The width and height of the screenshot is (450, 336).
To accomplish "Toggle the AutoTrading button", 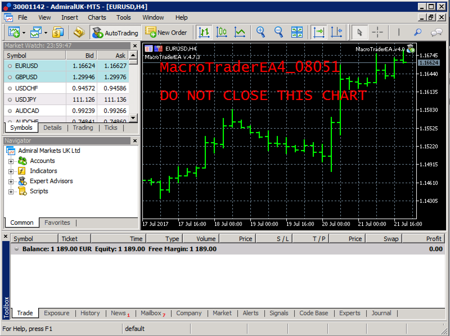I will (115, 33).
